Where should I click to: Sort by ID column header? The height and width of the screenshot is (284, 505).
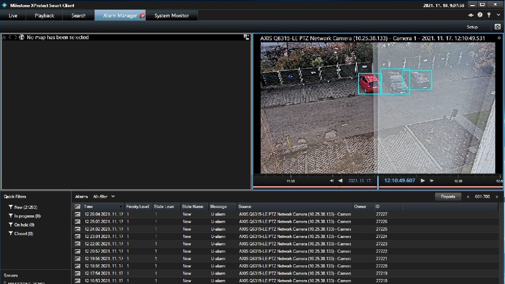click(388, 207)
